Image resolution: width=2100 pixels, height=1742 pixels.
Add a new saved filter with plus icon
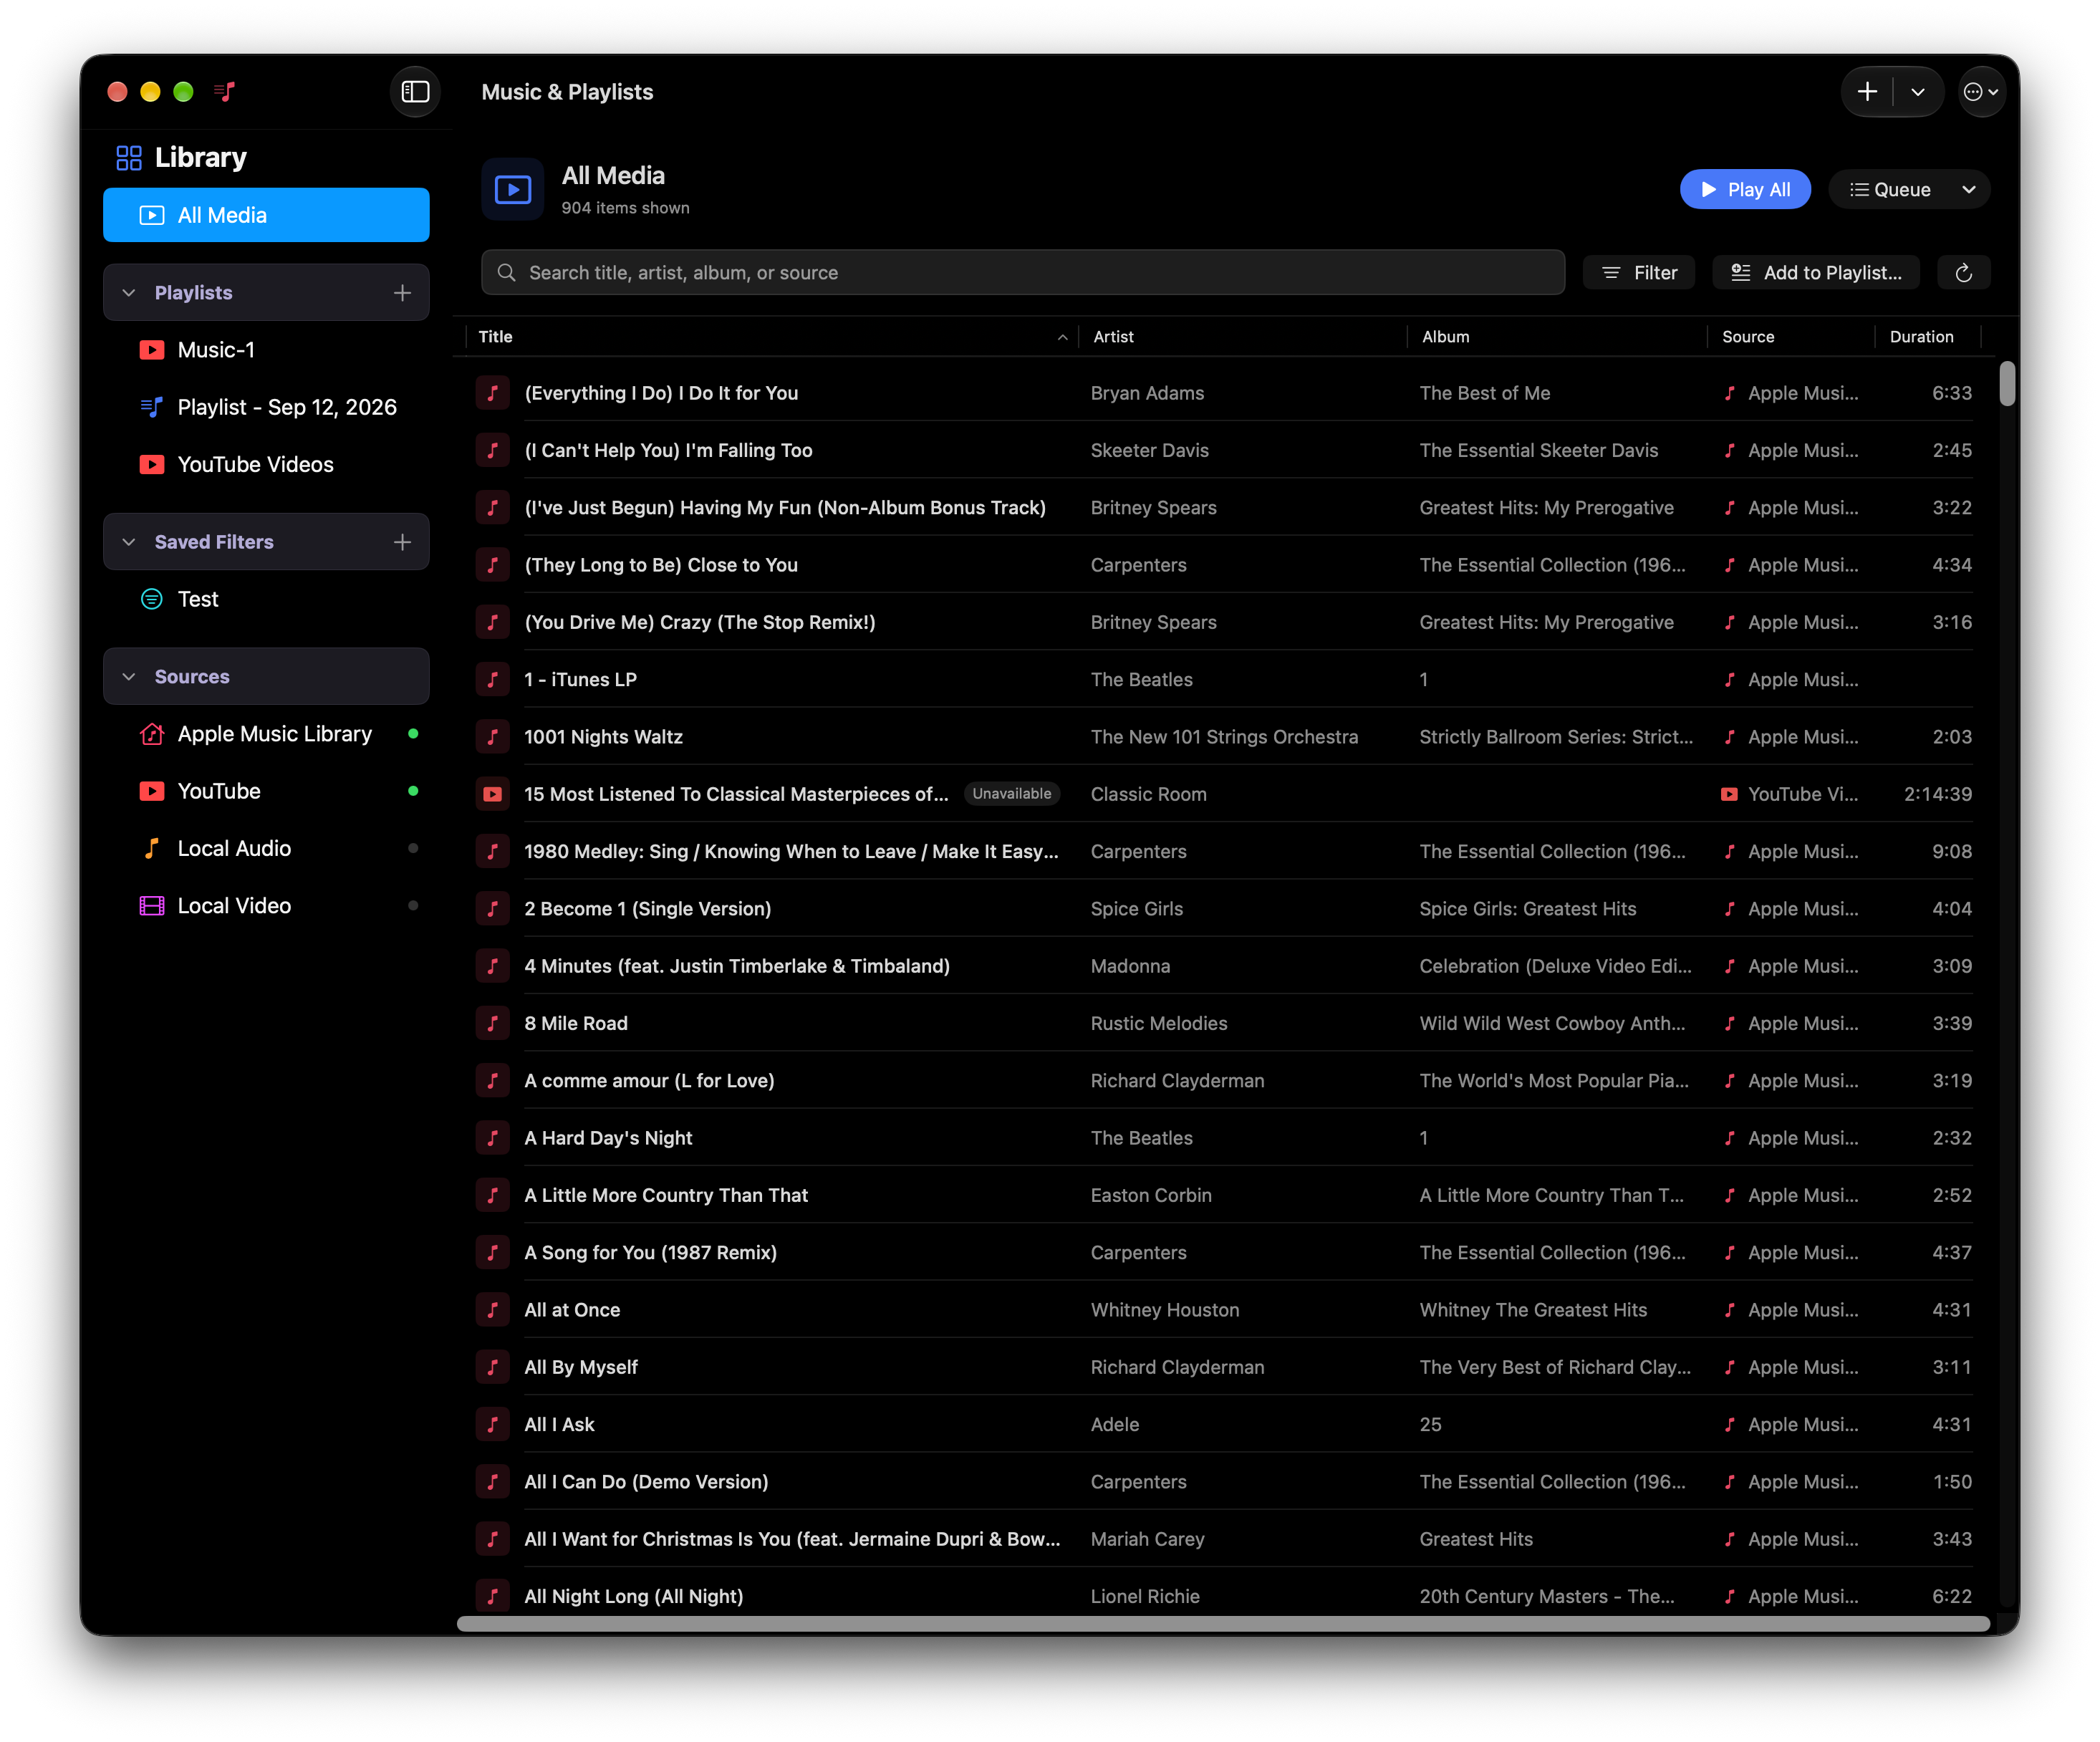[x=402, y=542]
